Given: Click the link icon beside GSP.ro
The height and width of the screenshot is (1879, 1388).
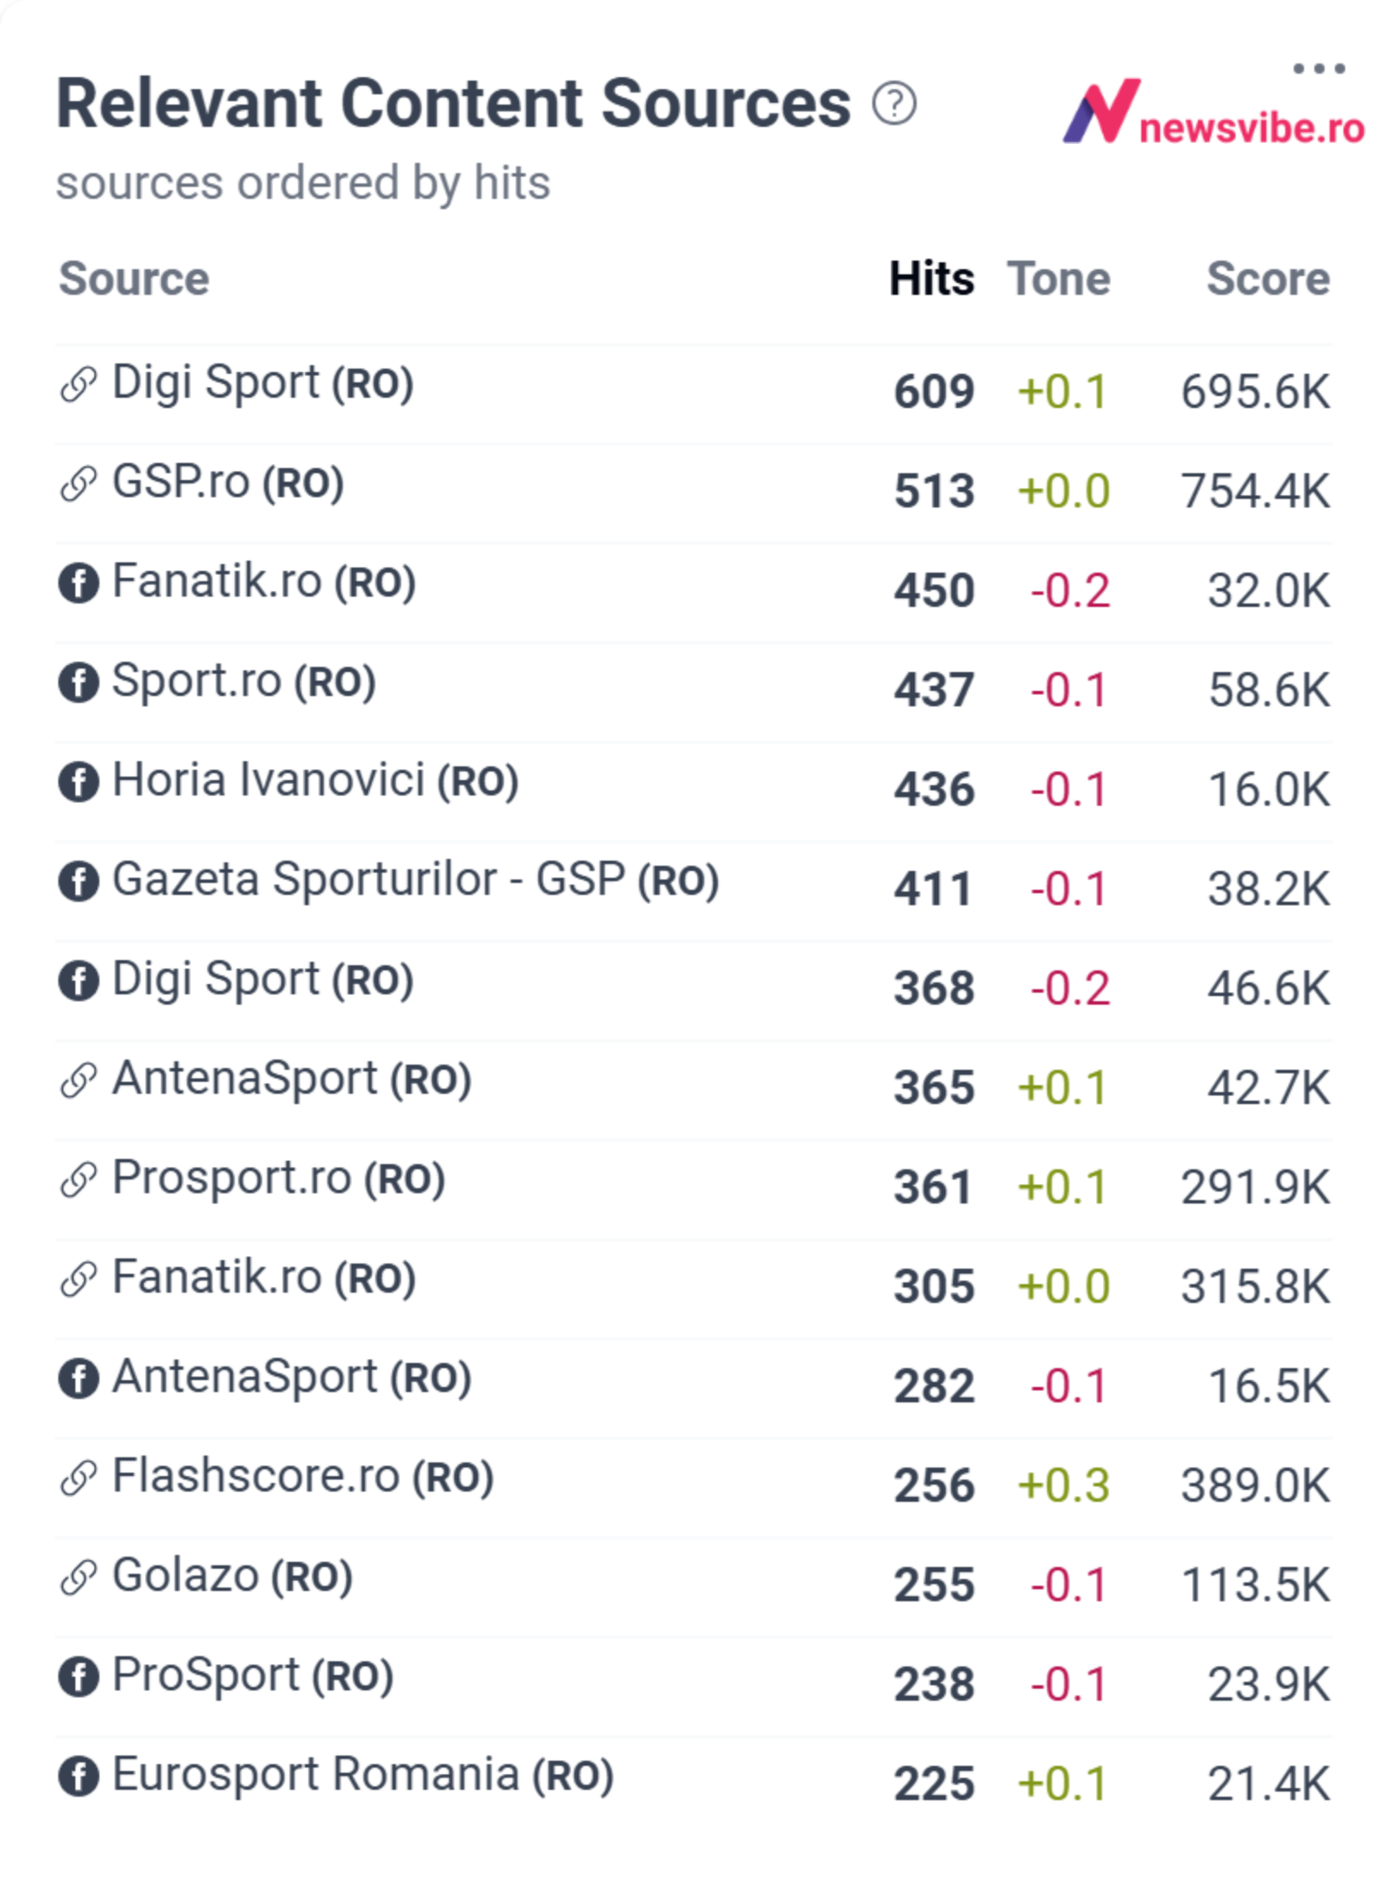Looking at the screenshot, I should click(x=78, y=483).
